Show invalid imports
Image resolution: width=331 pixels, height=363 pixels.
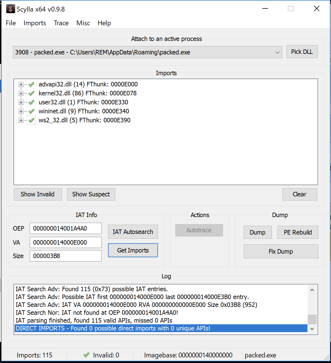coord(38,194)
